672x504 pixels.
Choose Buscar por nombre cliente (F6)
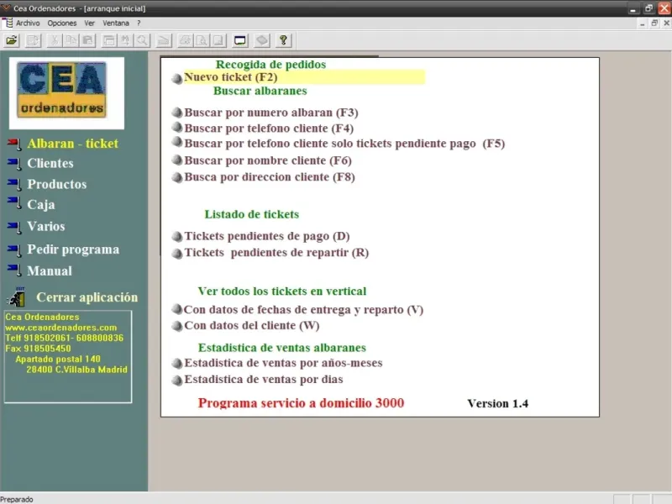[268, 160]
